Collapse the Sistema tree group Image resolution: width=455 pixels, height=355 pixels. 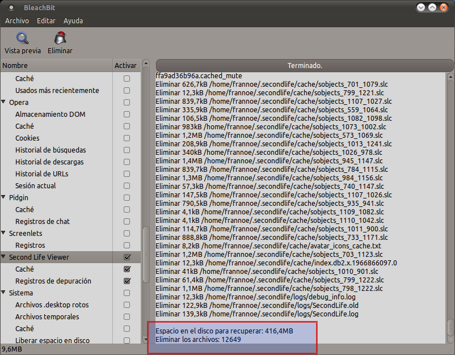(x=3, y=293)
